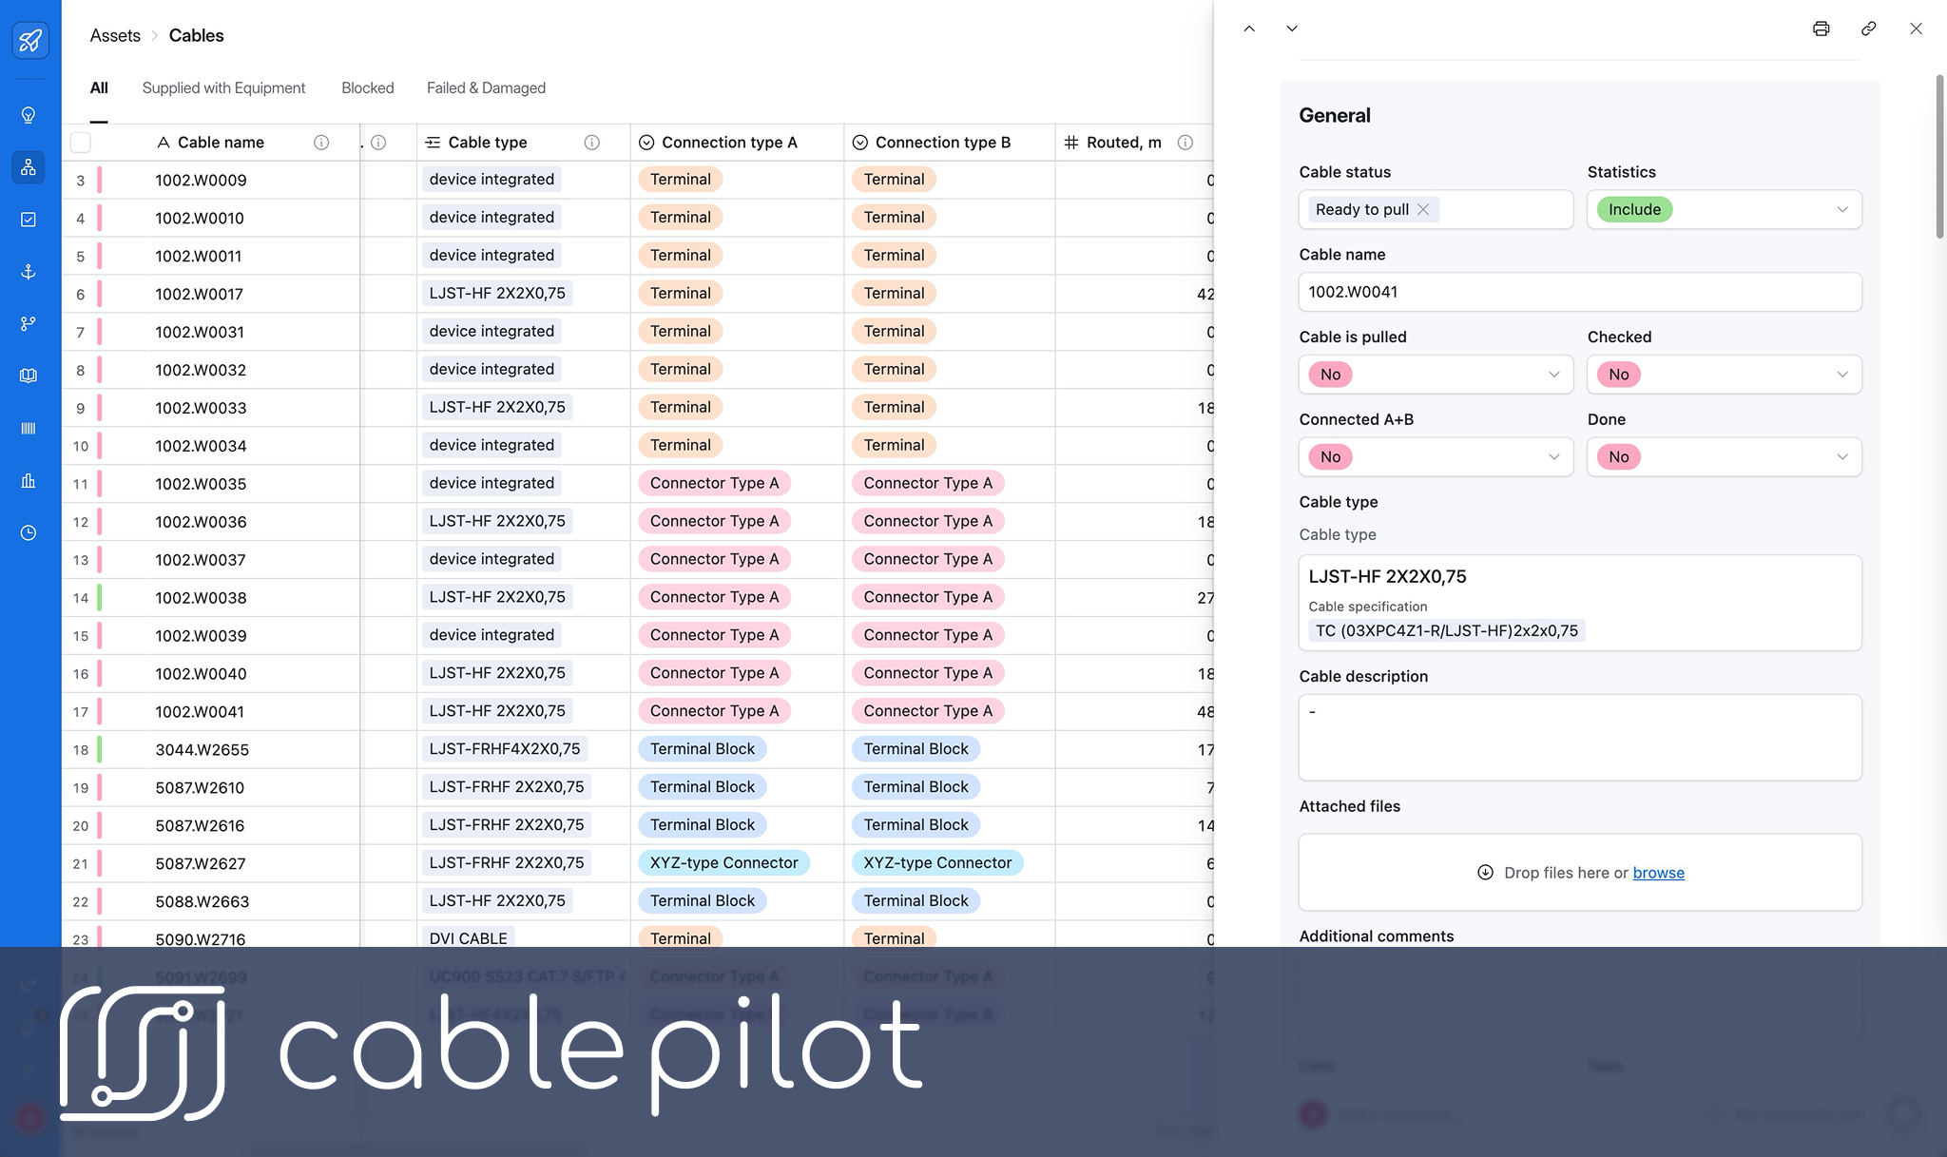Switch to the 'Blocked' tab
1947x1157 pixels.
[367, 87]
